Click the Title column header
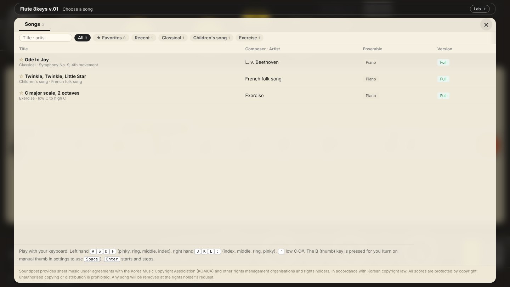The height and width of the screenshot is (287, 510). [23, 49]
